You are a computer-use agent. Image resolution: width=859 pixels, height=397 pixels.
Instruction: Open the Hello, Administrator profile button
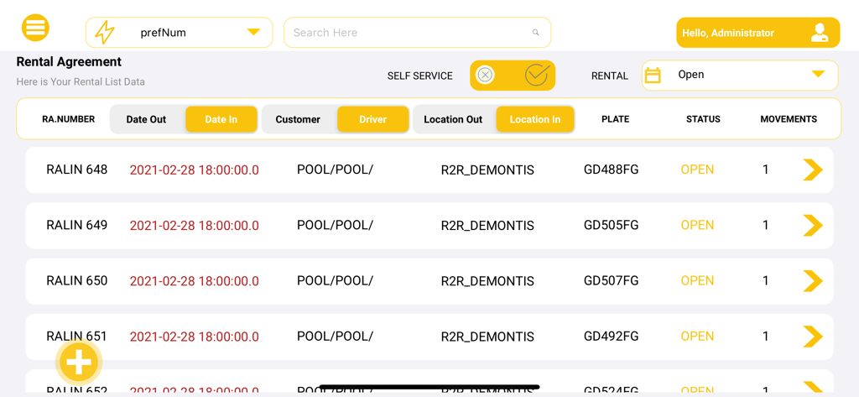(x=757, y=33)
